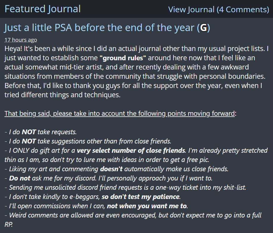273x233 pixels.
Task: Click bold 'so don't test my patience'
Action: (141, 197)
